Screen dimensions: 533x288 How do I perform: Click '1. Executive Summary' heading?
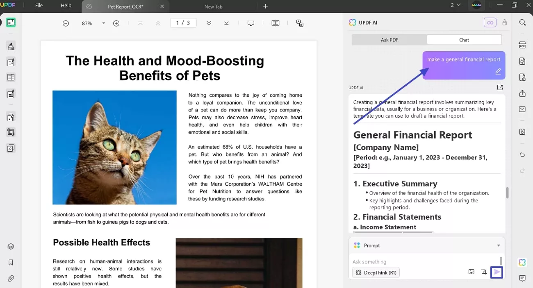(x=395, y=184)
